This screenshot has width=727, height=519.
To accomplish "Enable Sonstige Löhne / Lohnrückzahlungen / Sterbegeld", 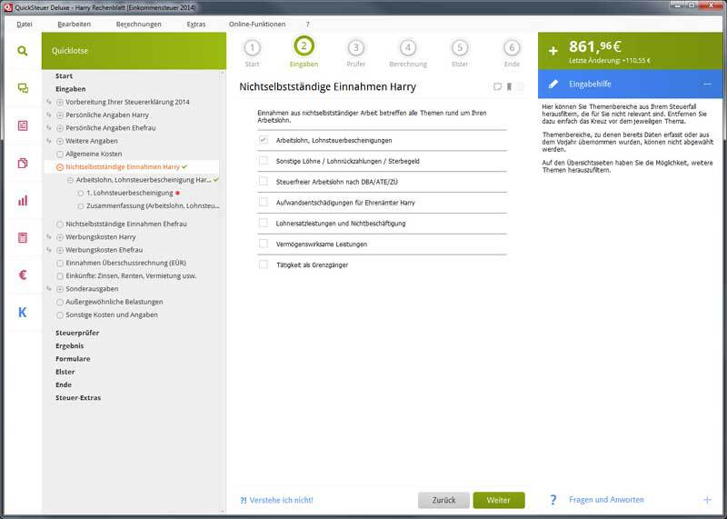I will (x=264, y=161).
